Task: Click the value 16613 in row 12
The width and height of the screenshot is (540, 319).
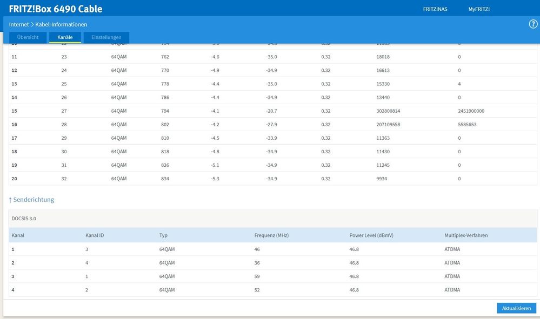Action: click(x=383, y=71)
